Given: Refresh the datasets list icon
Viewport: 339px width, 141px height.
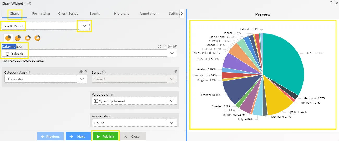Looking at the screenshot, I should (160, 46).
